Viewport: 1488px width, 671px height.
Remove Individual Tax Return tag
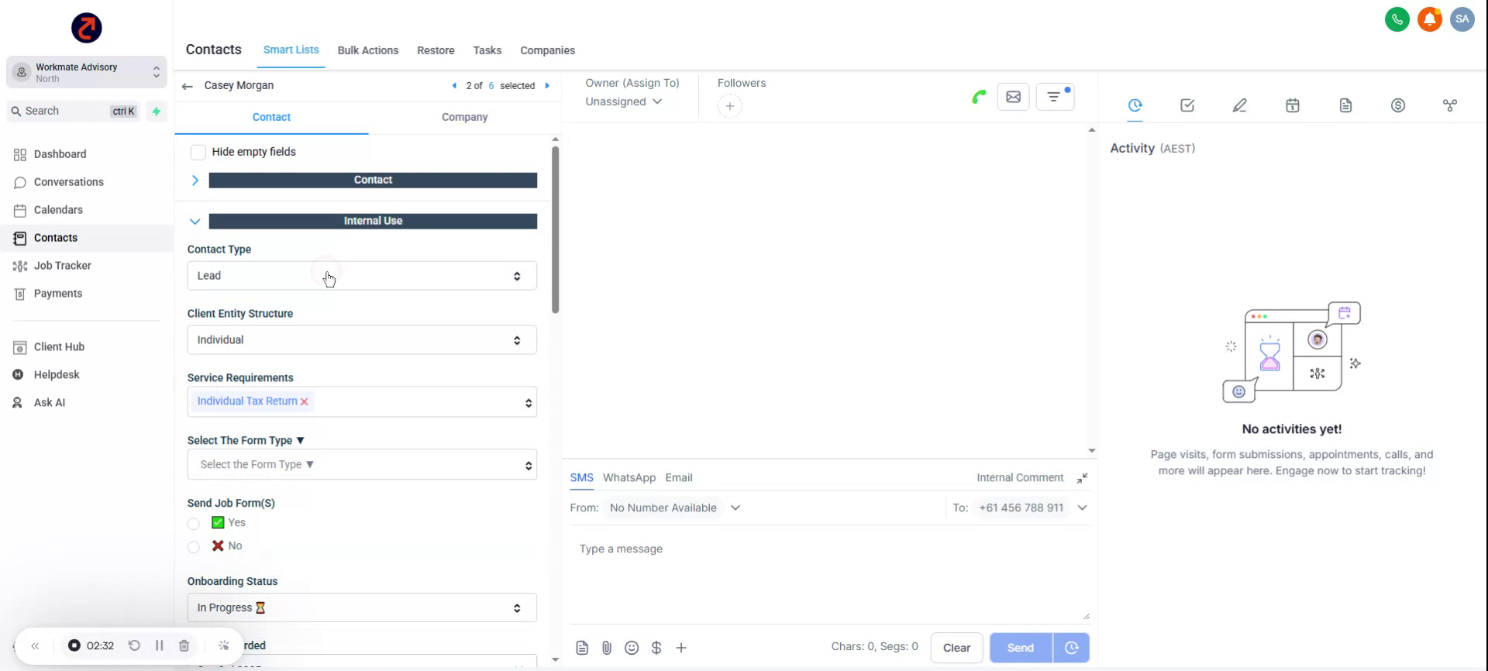(x=305, y=401)
